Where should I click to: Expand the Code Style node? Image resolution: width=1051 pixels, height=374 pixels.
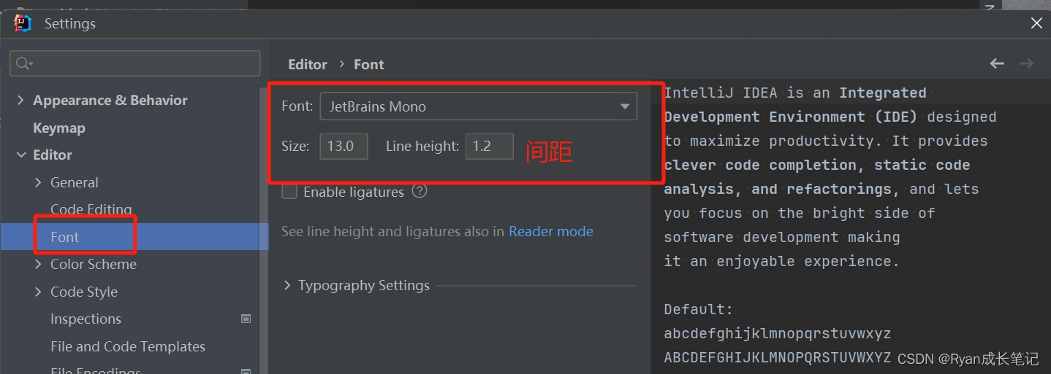click(x=39, y=292)
